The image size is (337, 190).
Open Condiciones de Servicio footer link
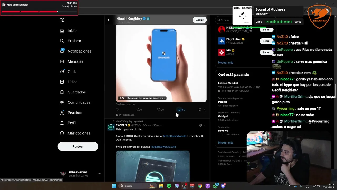point(228,152)
